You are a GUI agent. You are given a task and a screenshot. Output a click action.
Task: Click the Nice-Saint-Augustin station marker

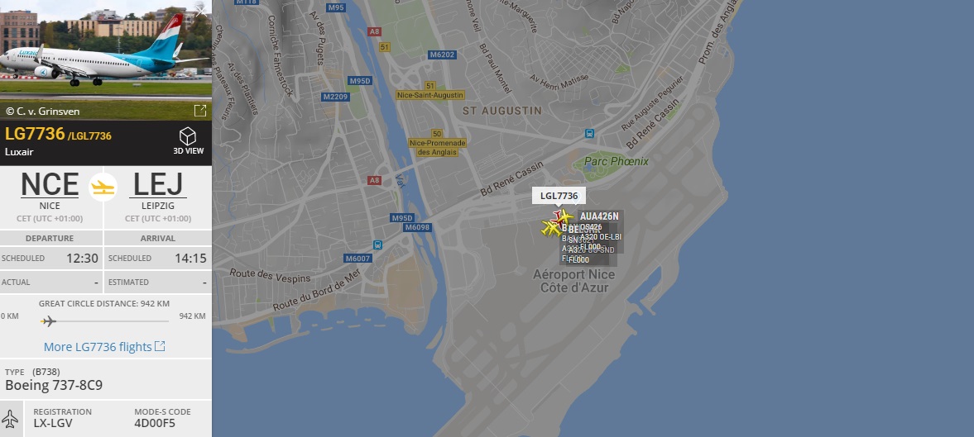coord(430,95)
